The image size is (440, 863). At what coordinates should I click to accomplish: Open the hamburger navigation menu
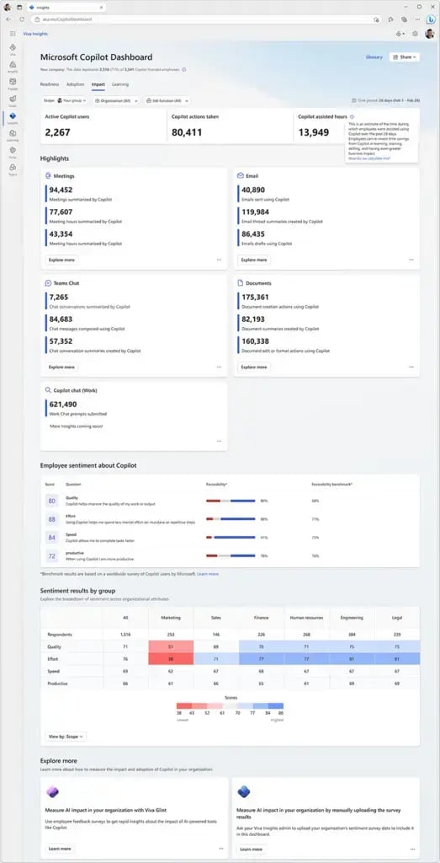pyautogui.click(x=13, y=34)
